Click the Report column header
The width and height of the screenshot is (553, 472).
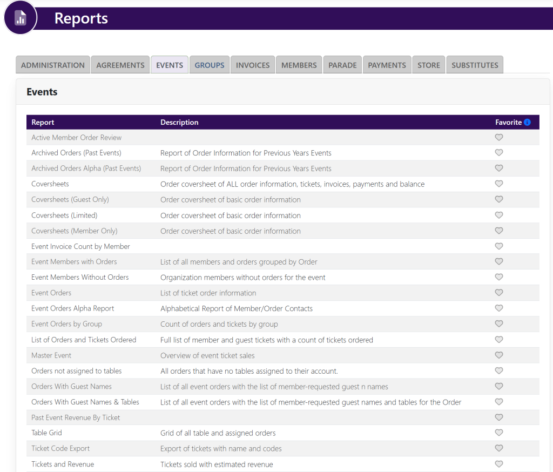[43, 123]
